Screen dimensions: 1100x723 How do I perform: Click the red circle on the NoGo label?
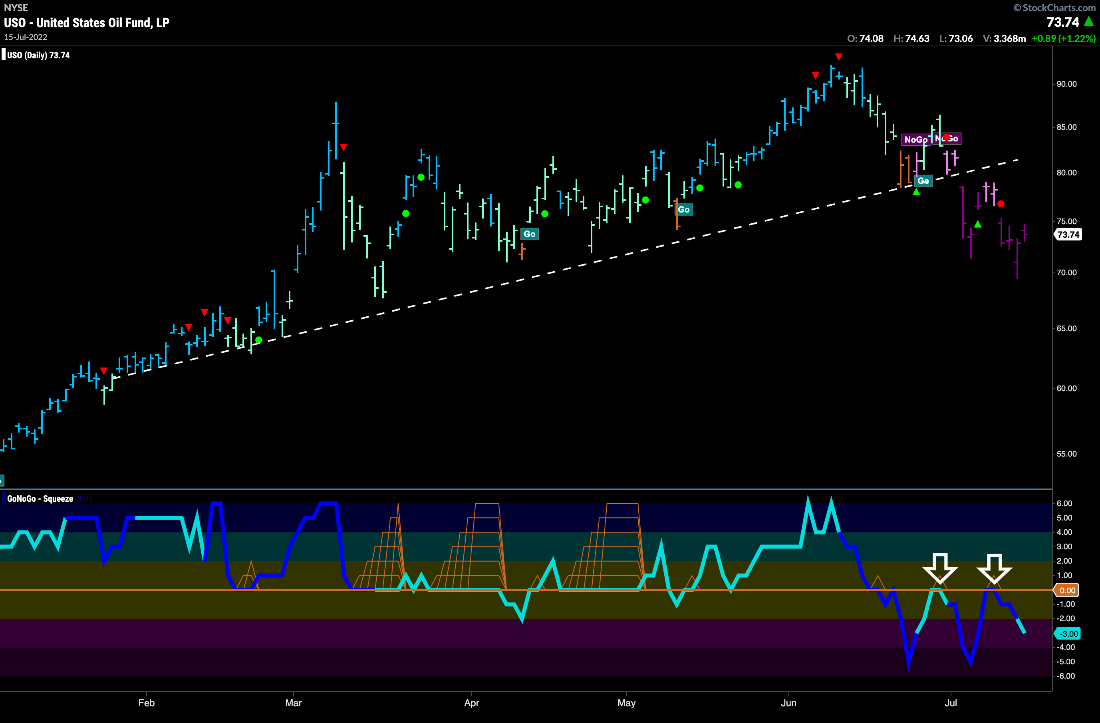(947, 138)
